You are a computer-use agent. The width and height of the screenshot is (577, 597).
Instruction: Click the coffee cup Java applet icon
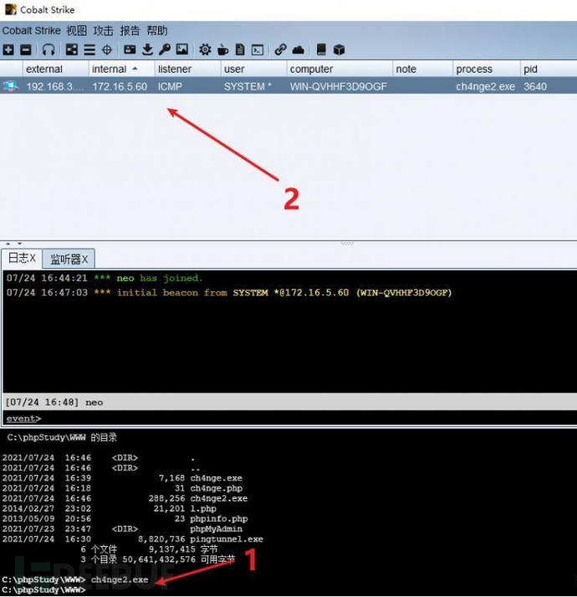coord(222,49)
